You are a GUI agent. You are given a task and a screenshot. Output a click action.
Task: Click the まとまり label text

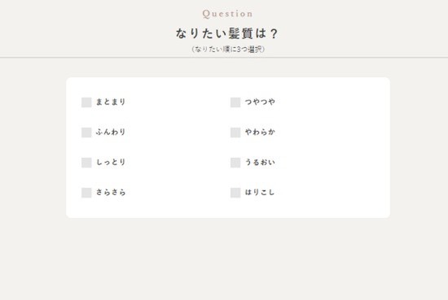tap(111, 102)
